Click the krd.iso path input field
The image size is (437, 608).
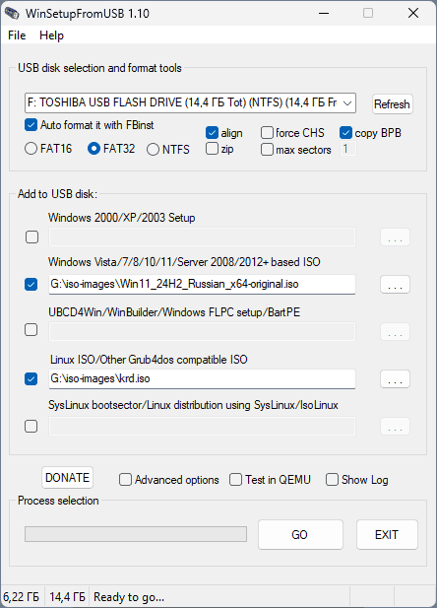point(202,378)
